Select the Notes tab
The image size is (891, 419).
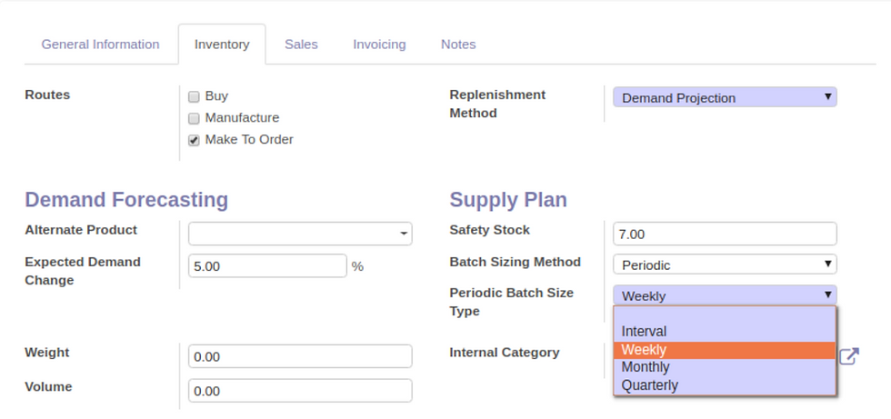(x=458, y=45)
